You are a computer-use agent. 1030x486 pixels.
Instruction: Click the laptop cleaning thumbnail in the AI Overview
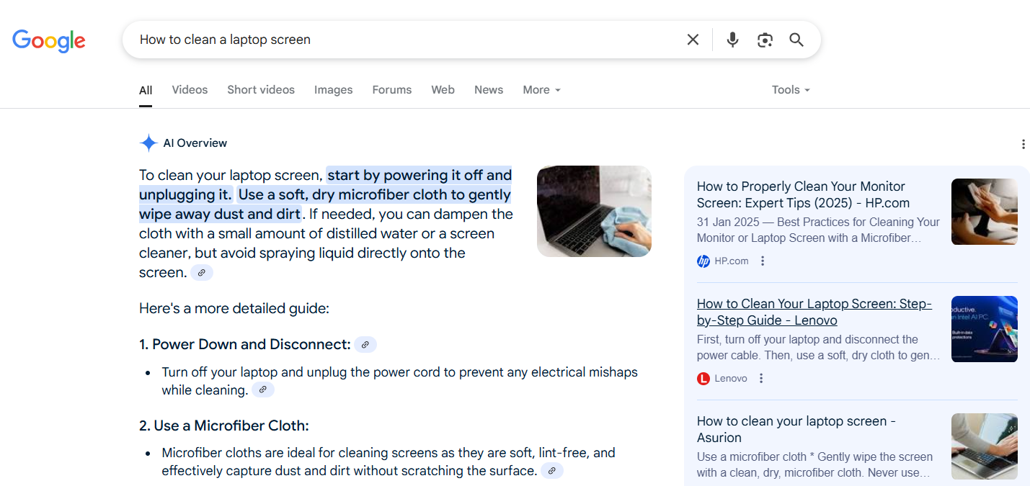click(x=594, y=211)
